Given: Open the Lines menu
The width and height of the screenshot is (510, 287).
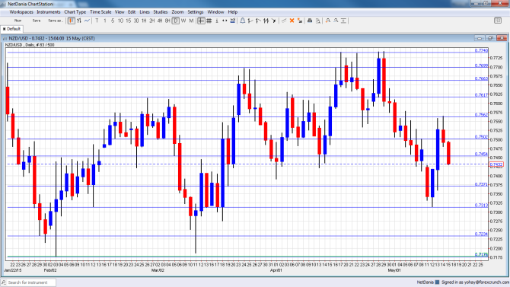Looking at the screenshot, I should [145, 12].
